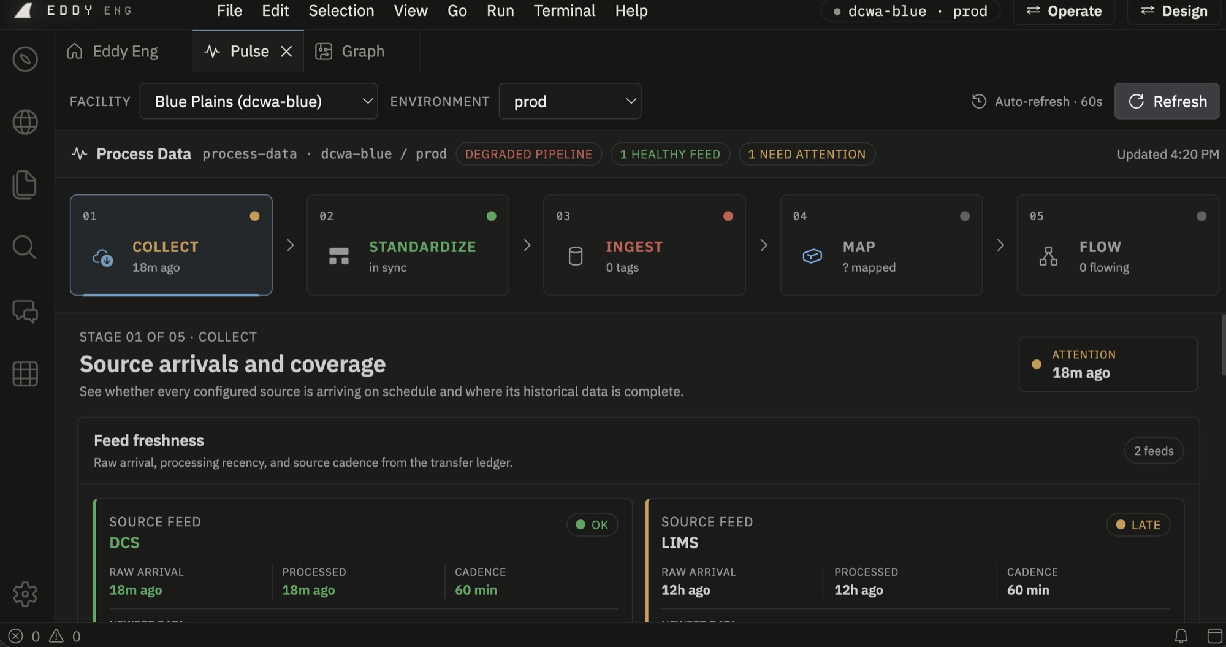Open the View menu

click(411, 10)
